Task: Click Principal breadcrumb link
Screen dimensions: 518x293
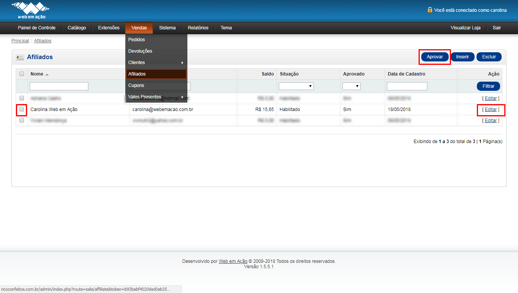Action: point(20,41)
